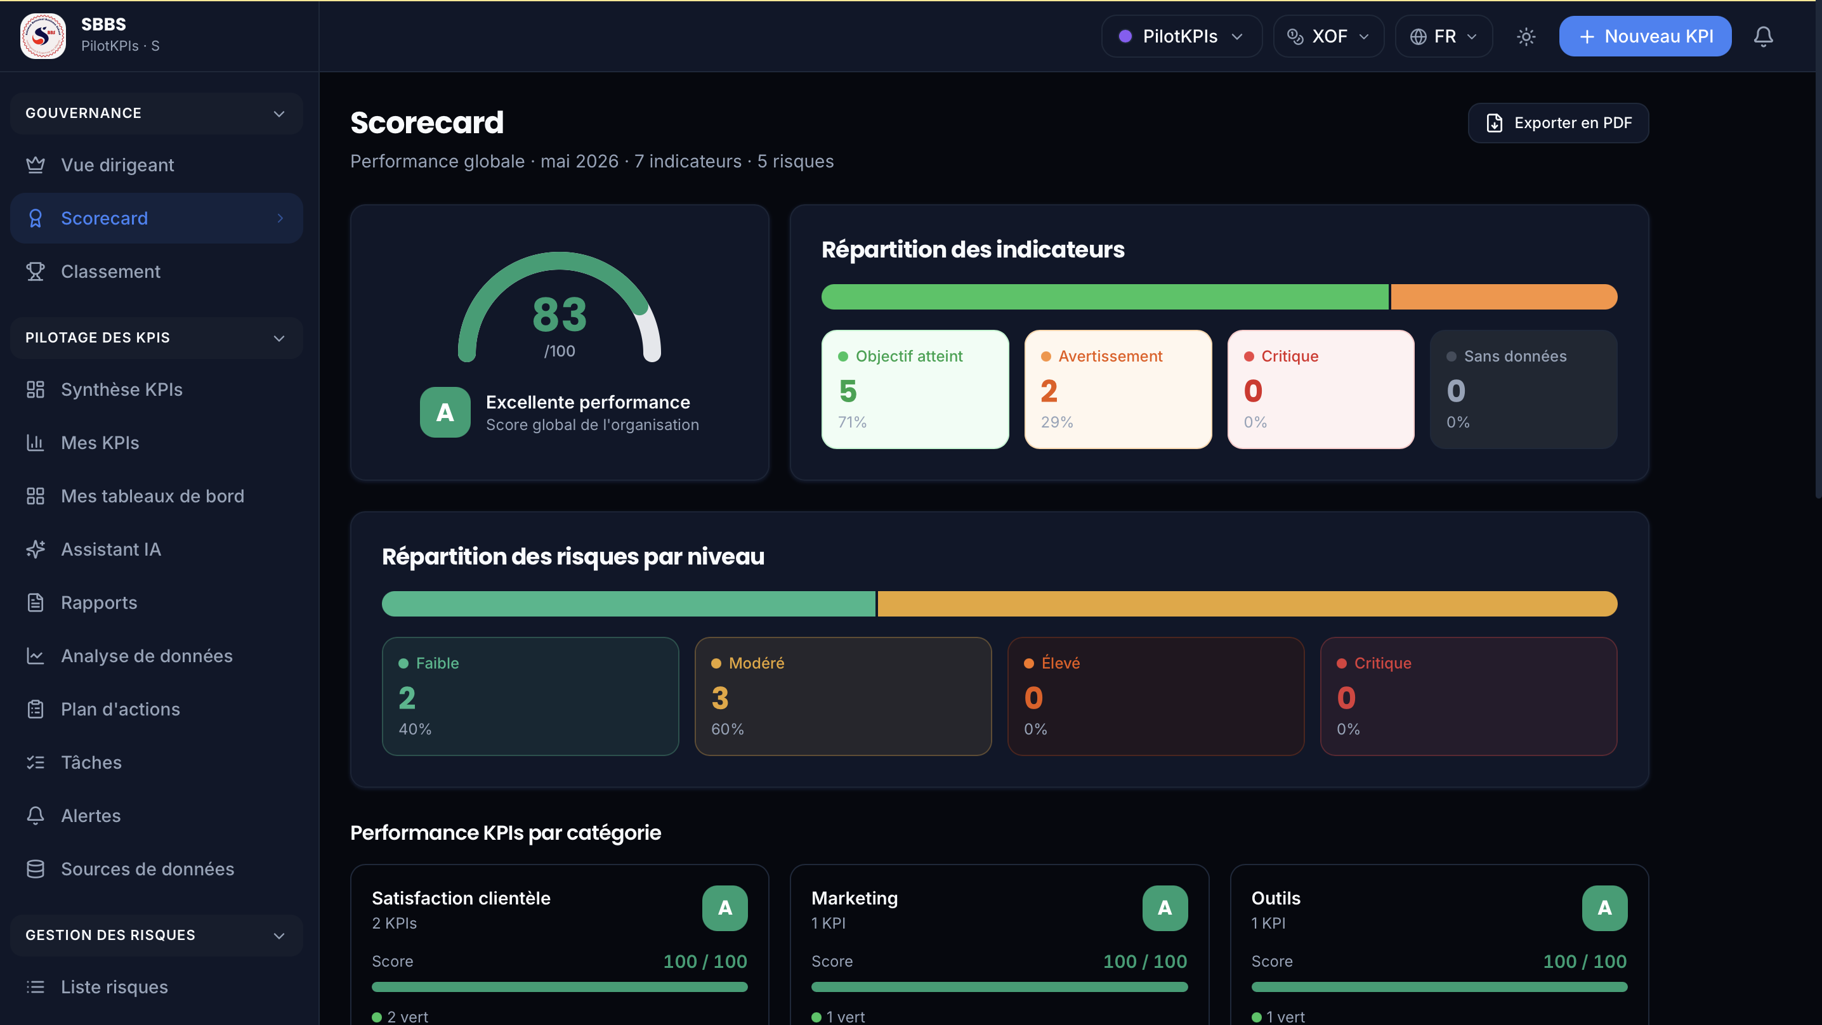
Task: Click the checklist icon for Tâches
Action: tap(36, 762)
